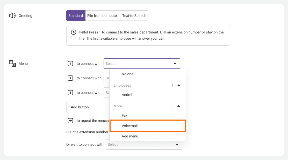The width and height of the screenshot is (288, 160).
Task: Click the key 3 icon
Action: tap(70, 93)
